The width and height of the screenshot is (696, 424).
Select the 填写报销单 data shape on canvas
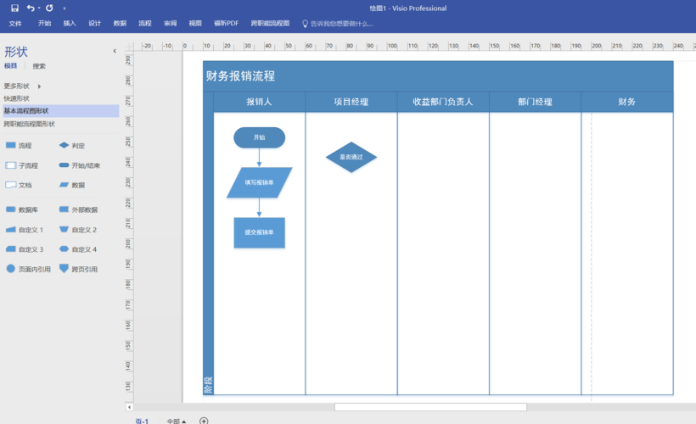tap(259, 182)
